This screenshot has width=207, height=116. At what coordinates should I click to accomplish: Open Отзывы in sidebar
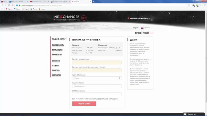(55, 66)
